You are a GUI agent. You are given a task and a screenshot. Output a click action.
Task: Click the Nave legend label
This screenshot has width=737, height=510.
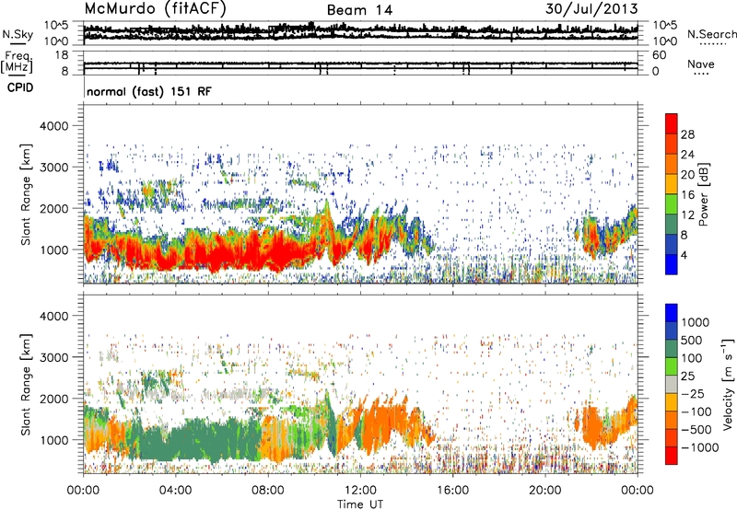point(701,64)
